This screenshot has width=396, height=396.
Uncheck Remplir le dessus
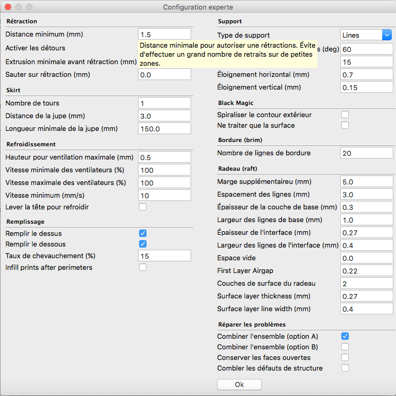[143, 233]
